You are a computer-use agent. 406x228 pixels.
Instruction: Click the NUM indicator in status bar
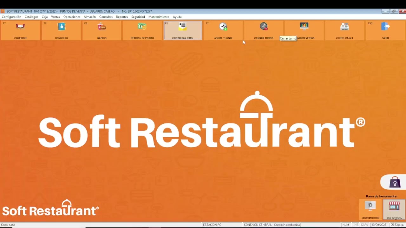coord(346,225)
